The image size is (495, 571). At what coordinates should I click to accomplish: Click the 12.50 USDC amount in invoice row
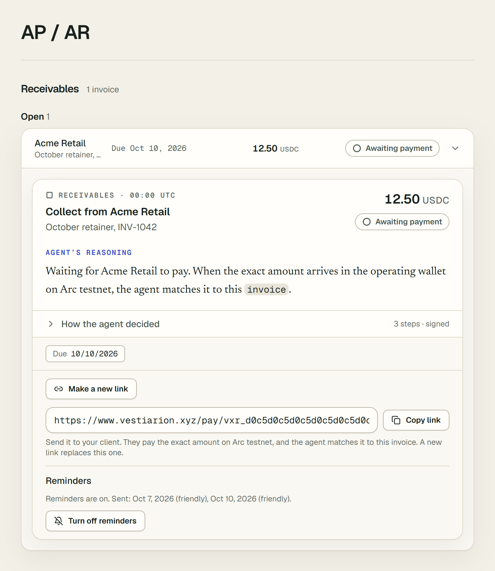click(x=276, y=149)
